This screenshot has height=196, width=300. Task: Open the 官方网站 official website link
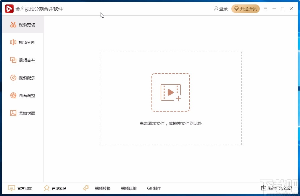[x=25, y=188]
